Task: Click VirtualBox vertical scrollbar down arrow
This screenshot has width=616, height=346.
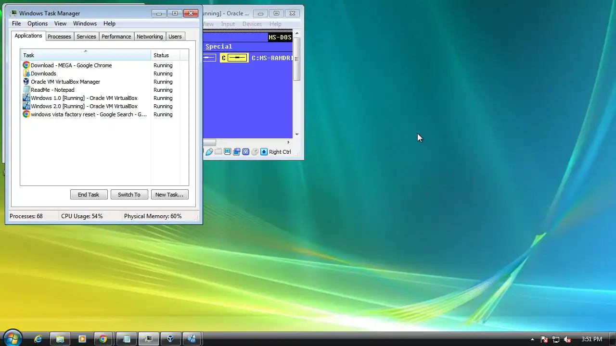Action: tap(297, 135)
